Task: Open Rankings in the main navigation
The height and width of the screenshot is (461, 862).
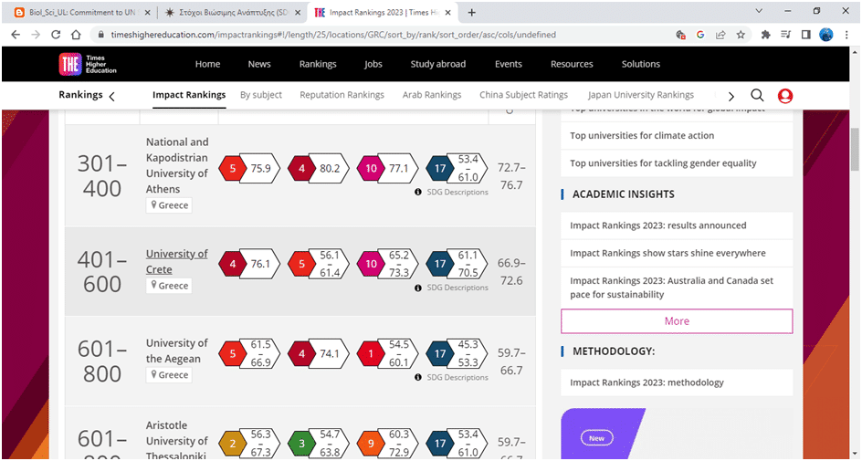Action: pos(318,64)
